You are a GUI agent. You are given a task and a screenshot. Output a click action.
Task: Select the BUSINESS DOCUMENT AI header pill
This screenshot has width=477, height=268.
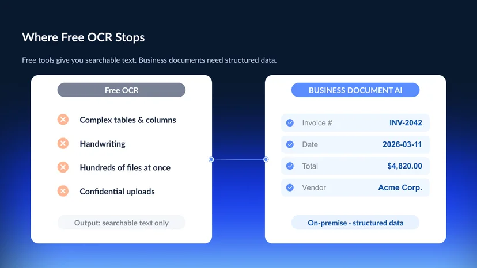coord(355,90)
